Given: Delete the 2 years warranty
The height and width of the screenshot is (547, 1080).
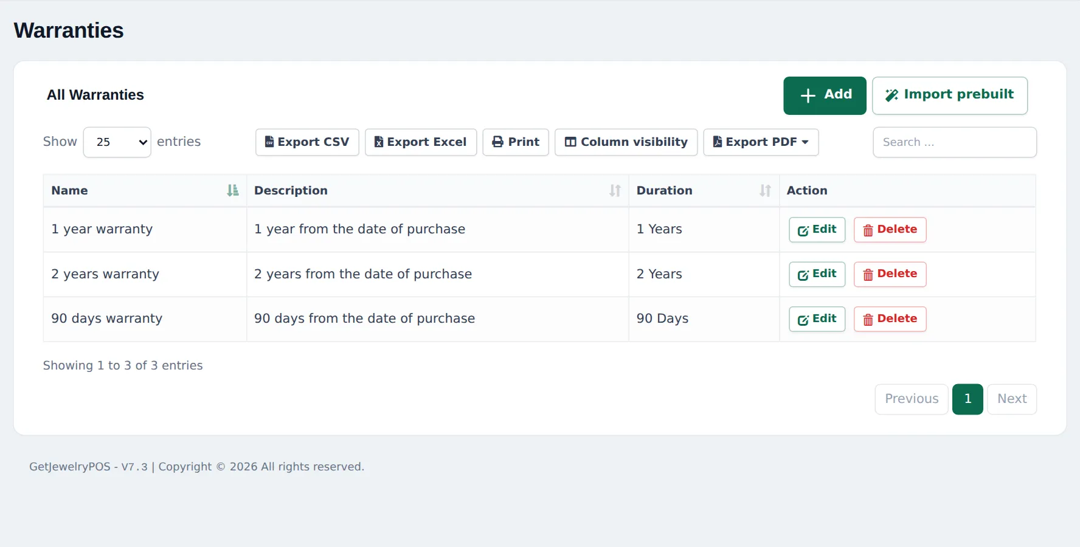Looking at the screenshot, I should pos(890,274).
